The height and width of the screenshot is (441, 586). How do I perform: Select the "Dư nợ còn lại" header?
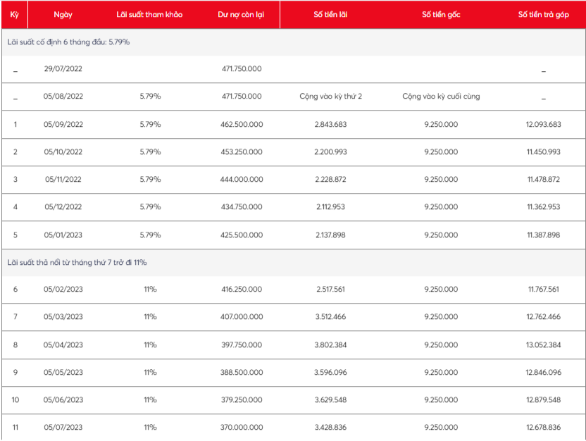(x=239, y=15)
